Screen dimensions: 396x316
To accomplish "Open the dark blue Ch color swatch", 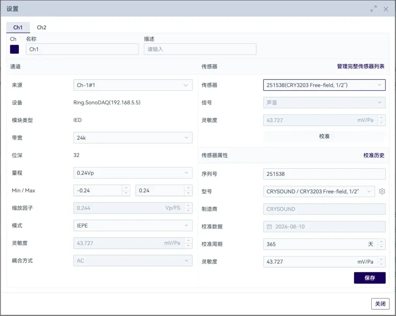I will click(14, 49).
